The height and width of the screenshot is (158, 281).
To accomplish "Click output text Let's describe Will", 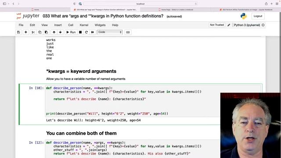I will pyautogui.click(x=94, y=120).
